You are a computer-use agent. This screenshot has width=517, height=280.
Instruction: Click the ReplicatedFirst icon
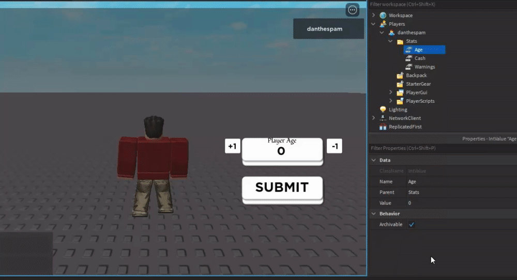coord(383,127)
